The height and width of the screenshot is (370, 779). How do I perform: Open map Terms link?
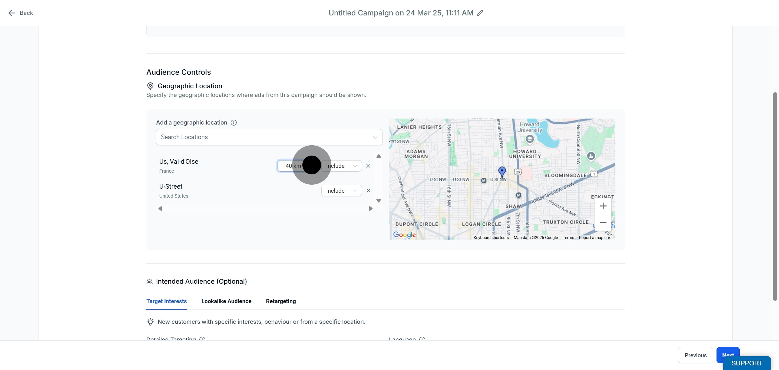[x=568, y=237]
